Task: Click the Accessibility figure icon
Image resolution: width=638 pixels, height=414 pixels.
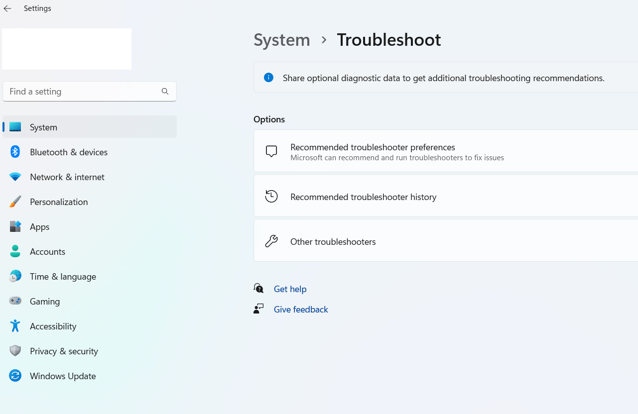Action: [x=15, y=326]
